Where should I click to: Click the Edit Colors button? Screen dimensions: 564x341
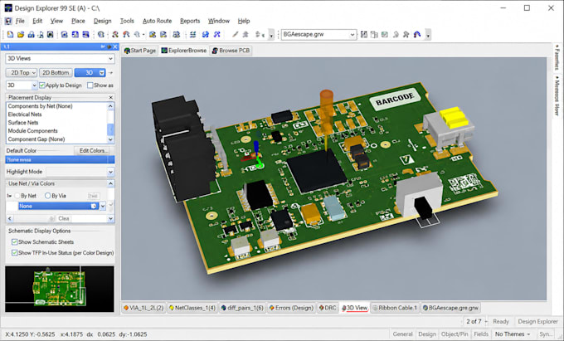click(93, 151)
